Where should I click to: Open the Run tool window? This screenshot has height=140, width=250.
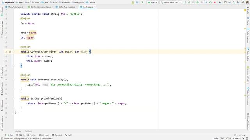pyautogui.click(x=9, y=135)
